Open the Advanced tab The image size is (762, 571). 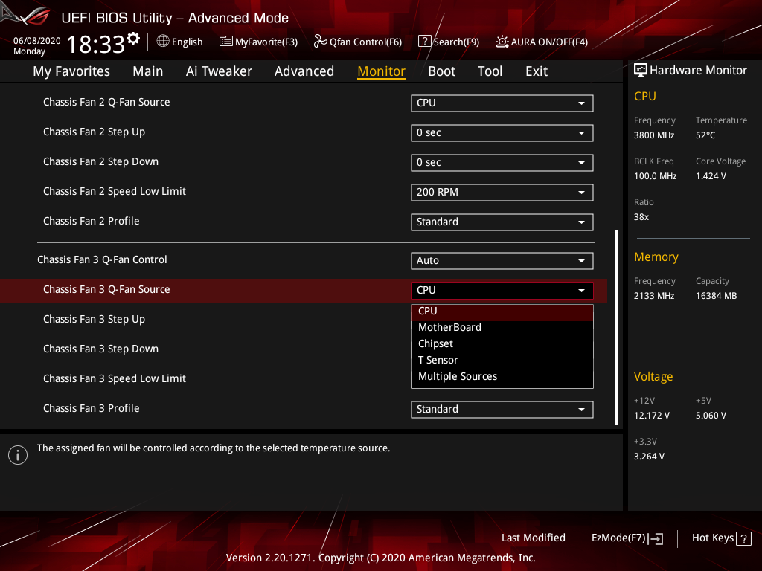304,71
